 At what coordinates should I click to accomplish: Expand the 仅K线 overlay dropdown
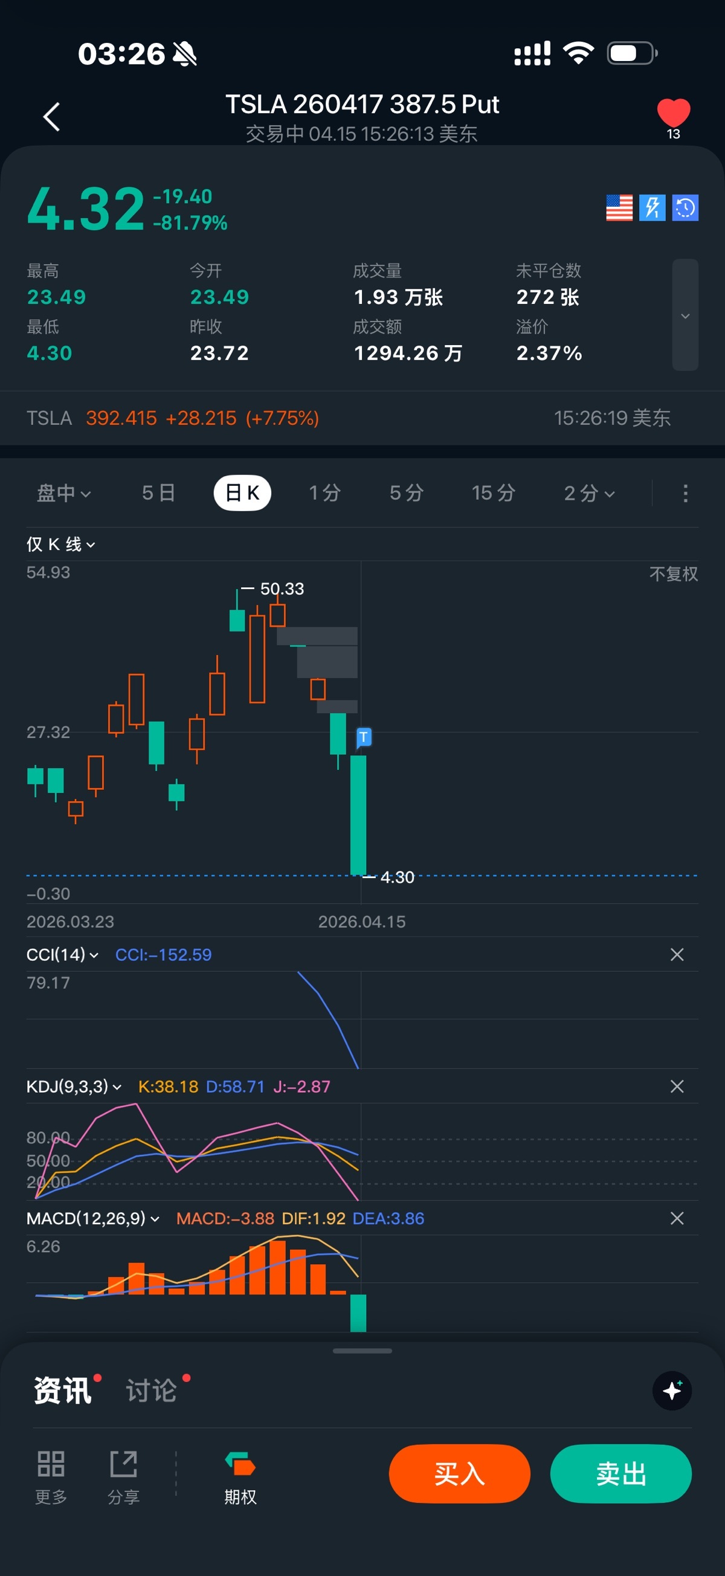60,544
